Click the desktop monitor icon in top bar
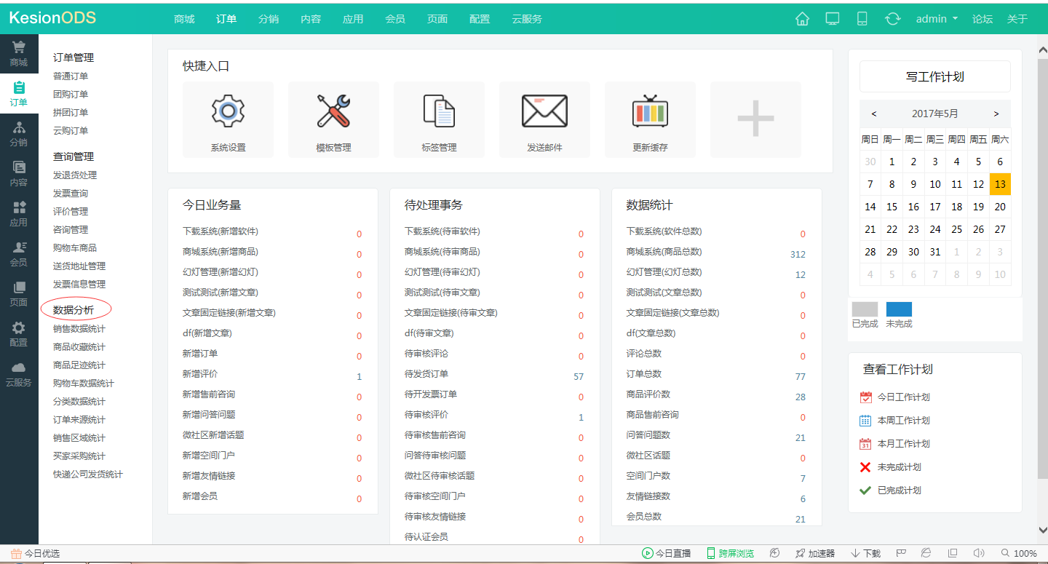The image size is (1048, 564). pos(833,19)
